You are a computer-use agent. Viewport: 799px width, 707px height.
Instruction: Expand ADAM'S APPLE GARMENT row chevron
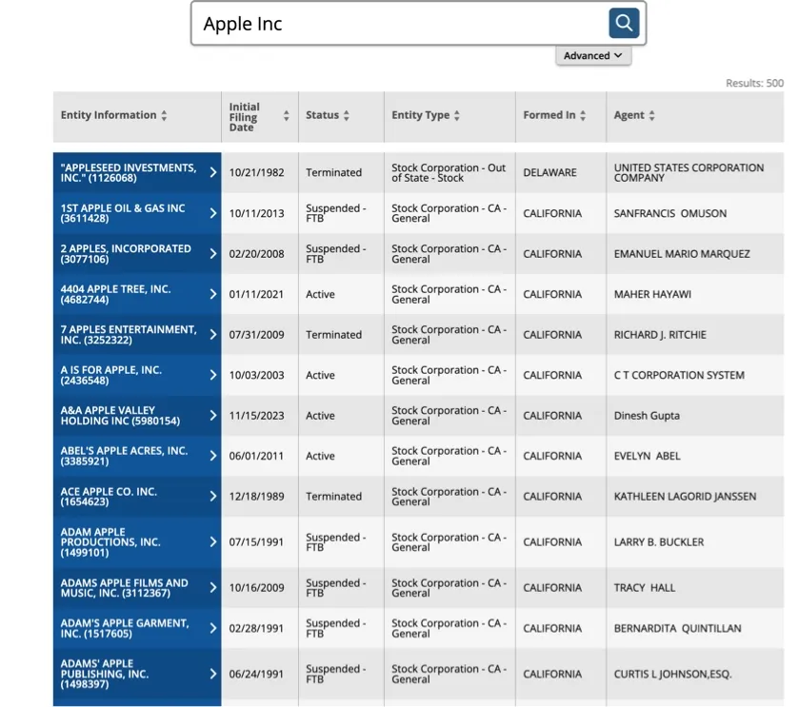(213, 628)
